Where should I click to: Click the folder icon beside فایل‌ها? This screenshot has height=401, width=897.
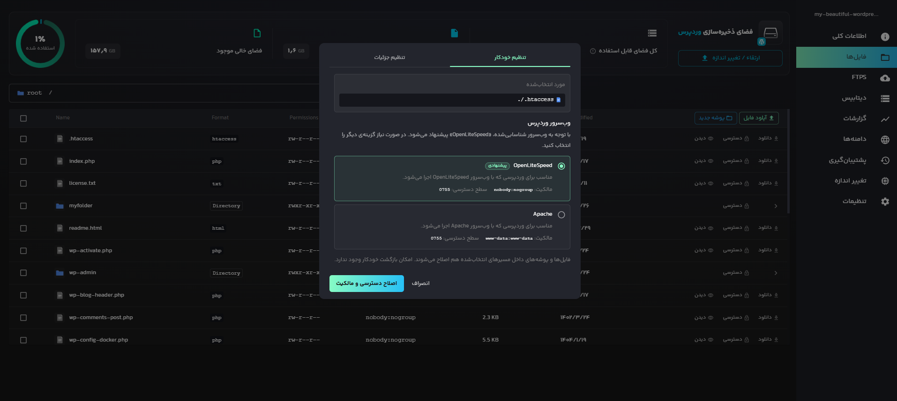pos(885,58)
